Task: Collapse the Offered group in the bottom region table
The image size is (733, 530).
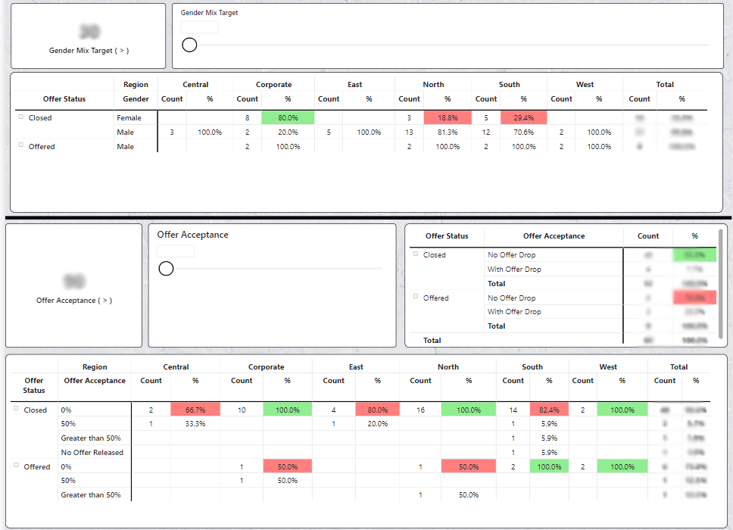Action: coord(16,466)
